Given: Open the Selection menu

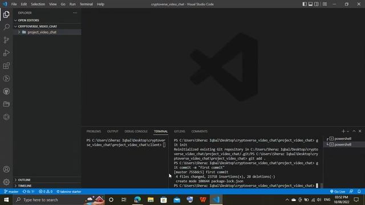Looking at the screenshot, I should coord(38,4).
